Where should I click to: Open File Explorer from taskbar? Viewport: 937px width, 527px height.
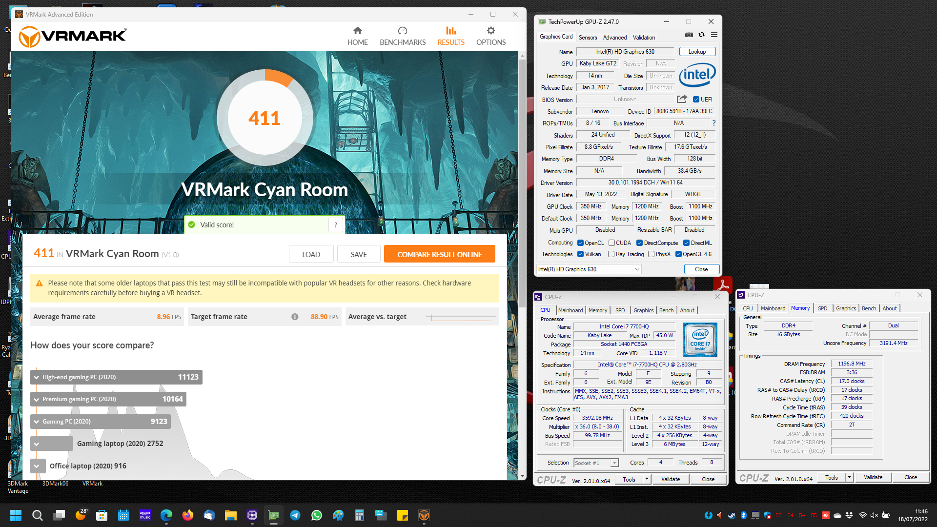(x=230, y=515)
